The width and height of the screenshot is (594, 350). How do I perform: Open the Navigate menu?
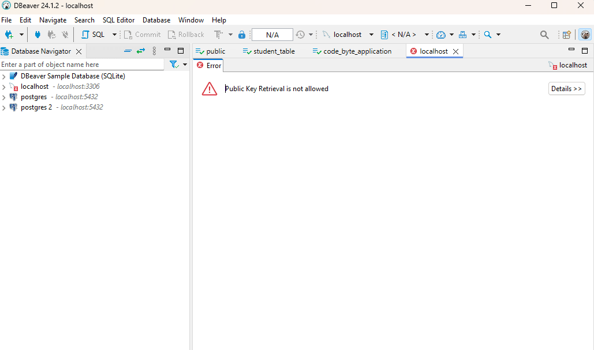tap(53, 20)
